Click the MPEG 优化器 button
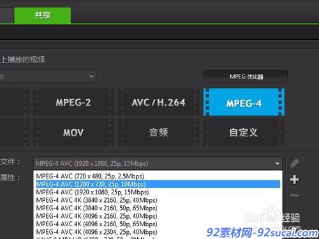319x239 pixels. 246,76
